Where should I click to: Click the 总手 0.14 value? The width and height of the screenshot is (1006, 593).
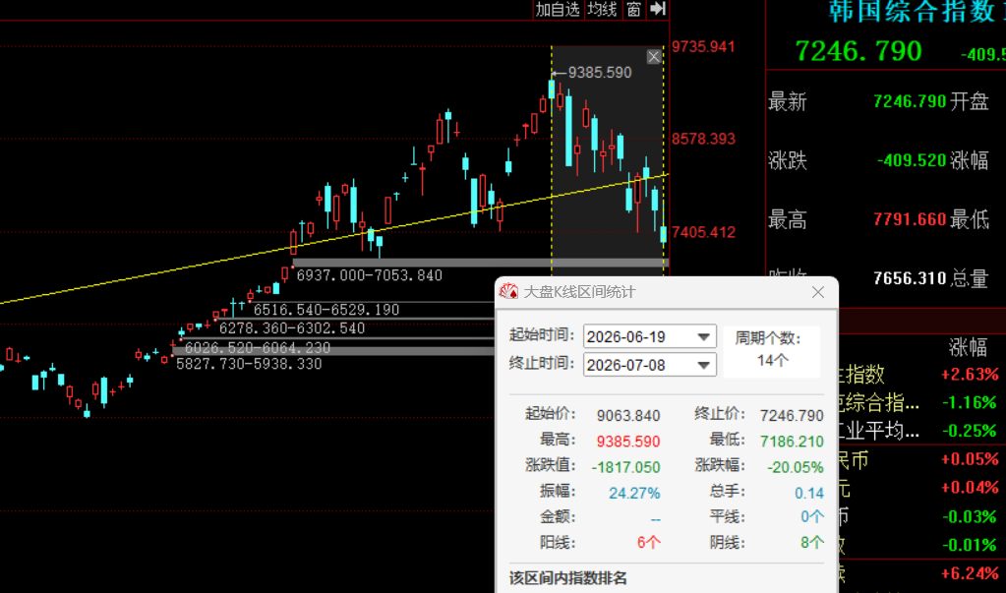click(x=809, y=493)
